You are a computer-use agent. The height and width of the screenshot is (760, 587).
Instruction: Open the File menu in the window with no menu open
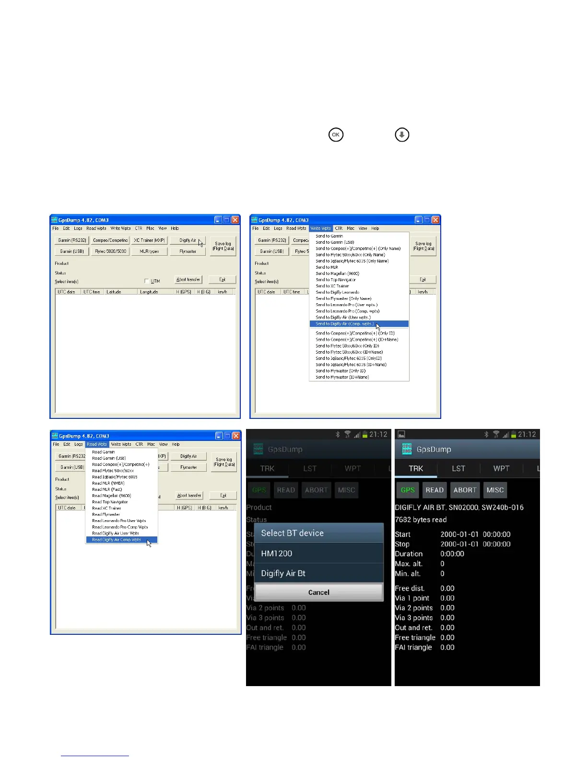[56, 228]
